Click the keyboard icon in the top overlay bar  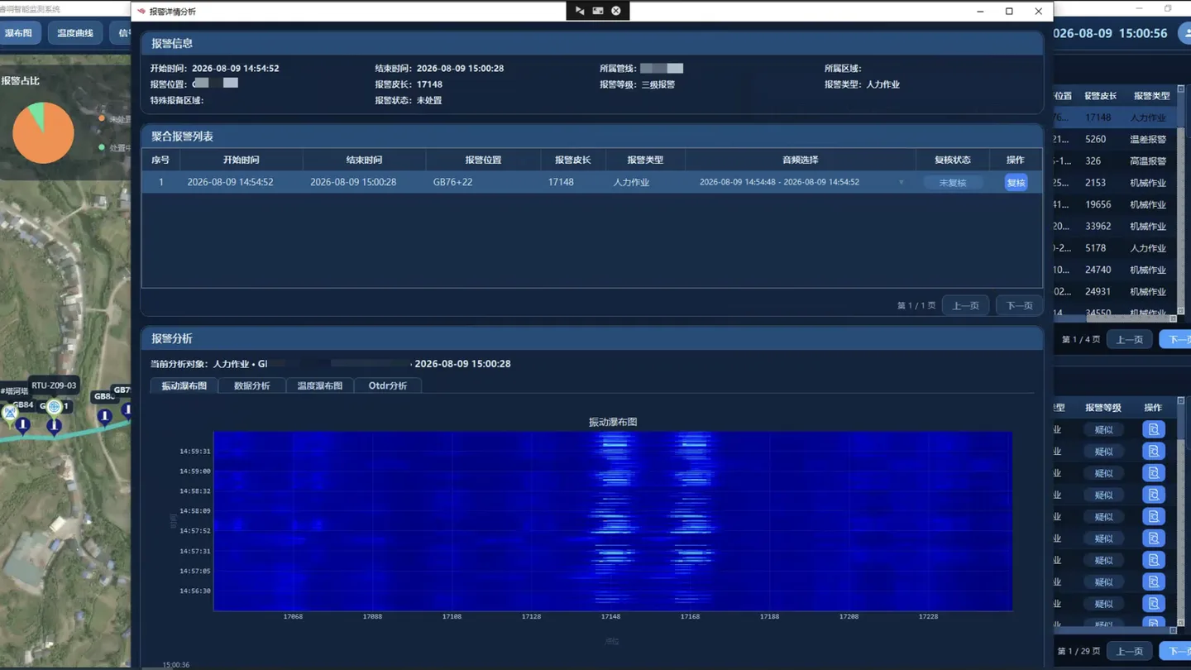click(598, 11)
